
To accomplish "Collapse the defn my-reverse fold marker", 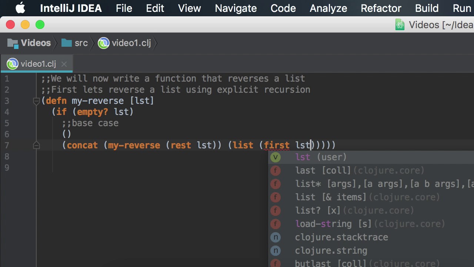I will (x=36, y=101).
